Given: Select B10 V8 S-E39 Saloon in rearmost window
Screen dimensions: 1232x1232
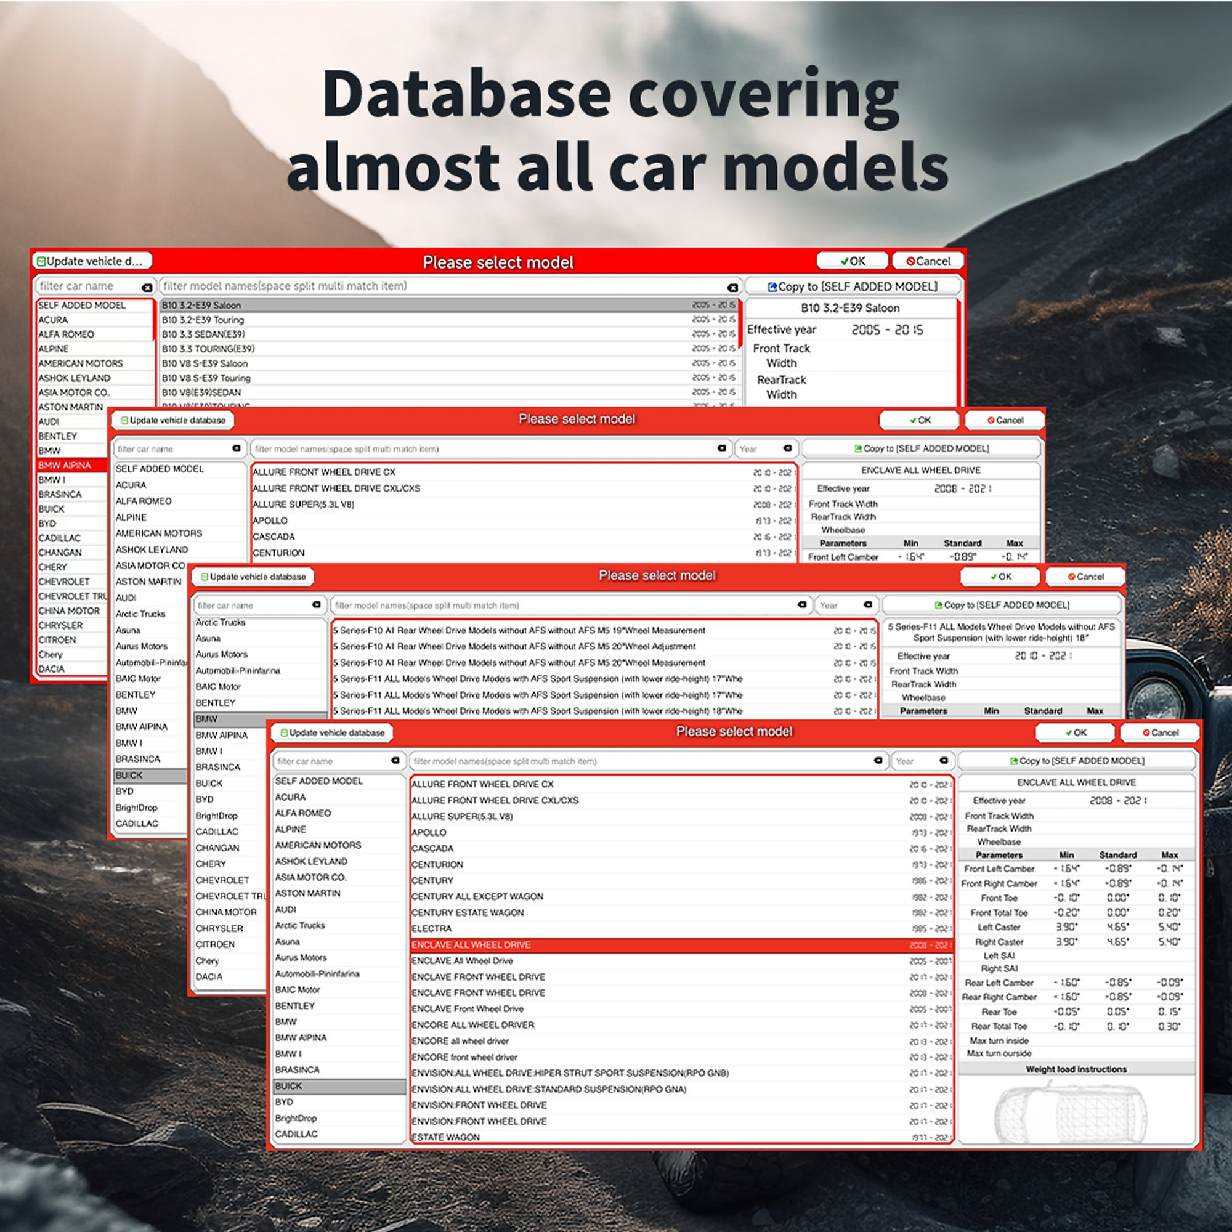Looking at the screenshot, I should (x=448, y=363).
